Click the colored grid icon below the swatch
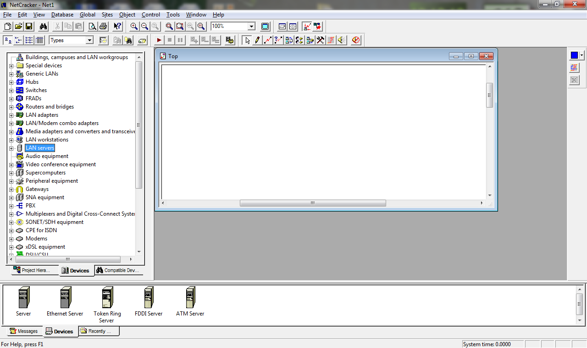The width and height of the screenshot is (587, 348). point(574,68)
